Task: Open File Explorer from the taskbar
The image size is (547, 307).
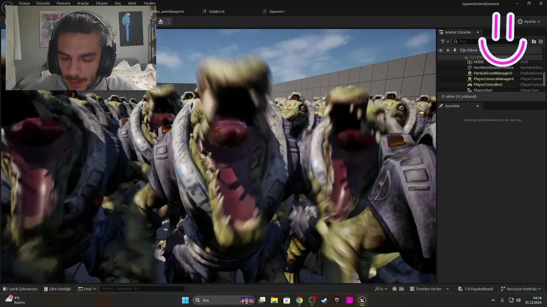Action: pos(274,300)
